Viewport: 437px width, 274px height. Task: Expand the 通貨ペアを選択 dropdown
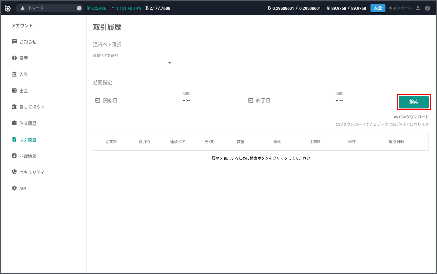(133, 63)
